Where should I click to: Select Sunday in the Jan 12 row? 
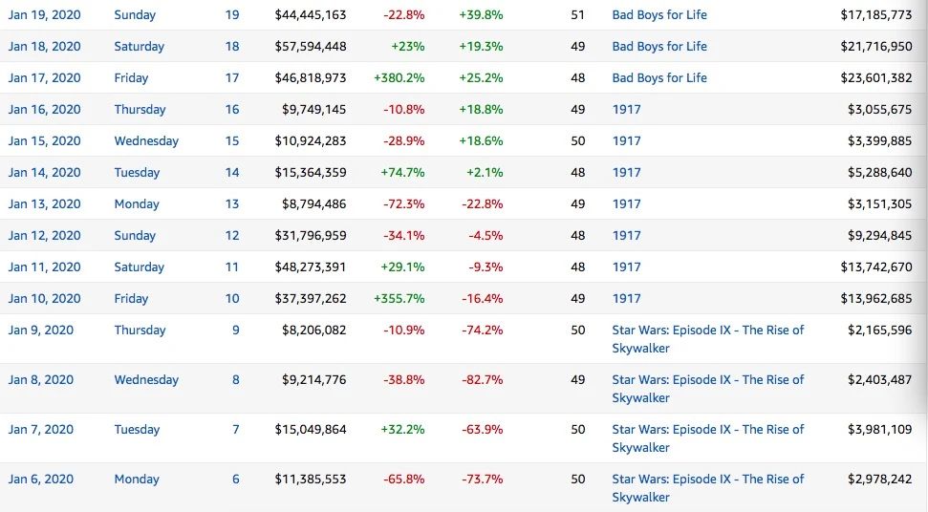tap(135, 236)
